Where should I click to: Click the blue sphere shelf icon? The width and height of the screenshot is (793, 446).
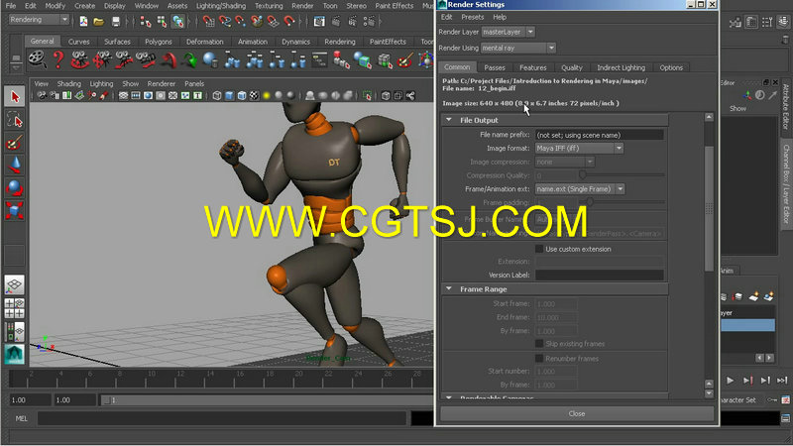(x=210, y=60)
